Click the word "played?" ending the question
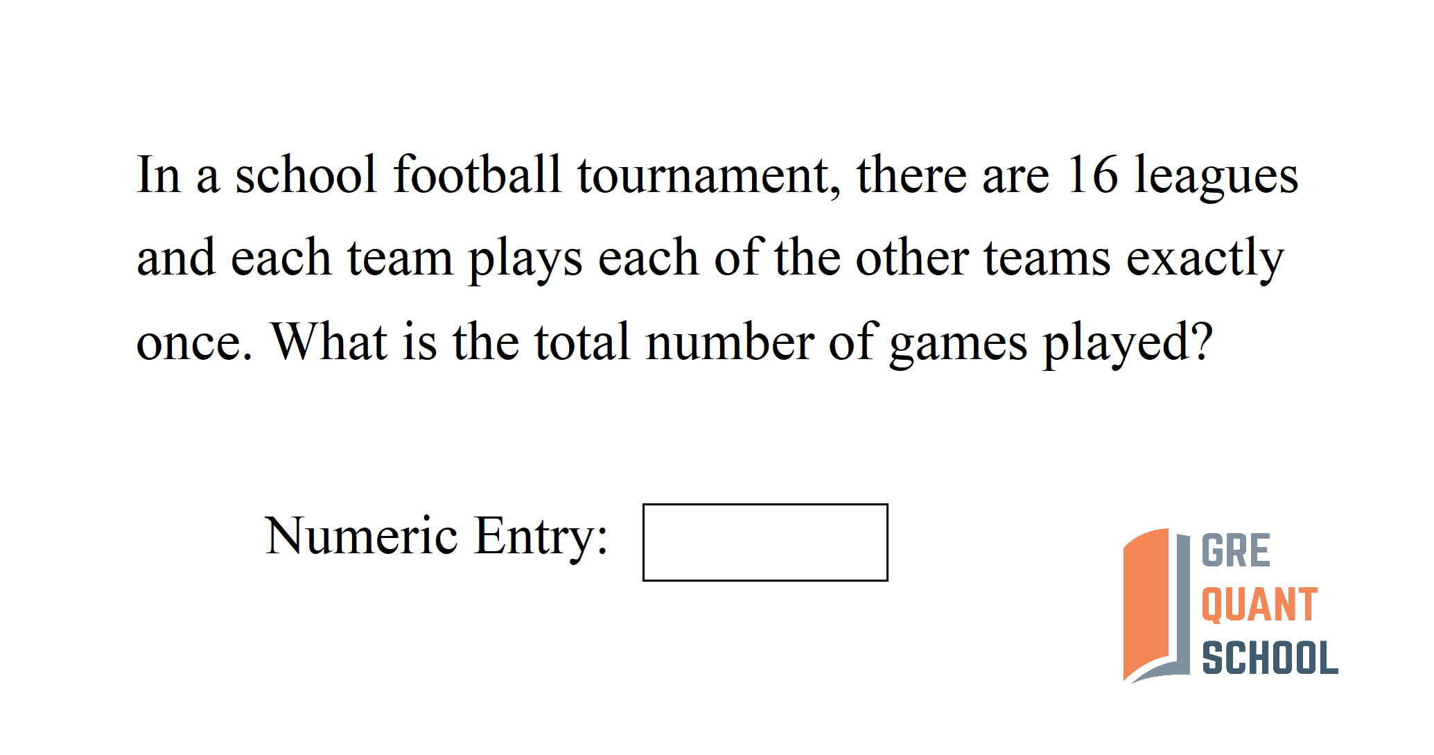This screenshot has width=1434, height=755. point(1128,344)
